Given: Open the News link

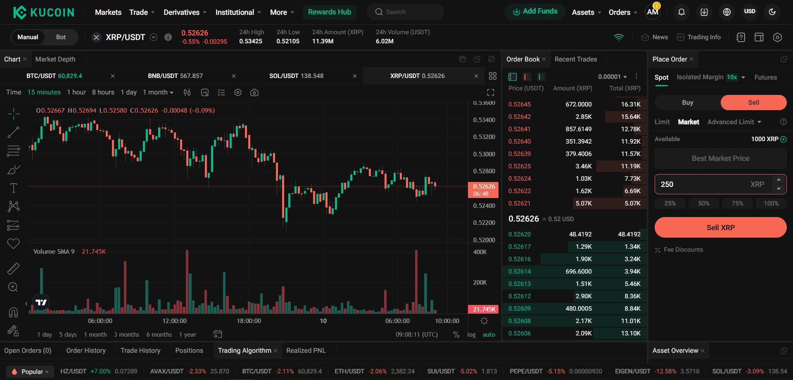Looking at the screenshot, I should click(x=655, y=37).
